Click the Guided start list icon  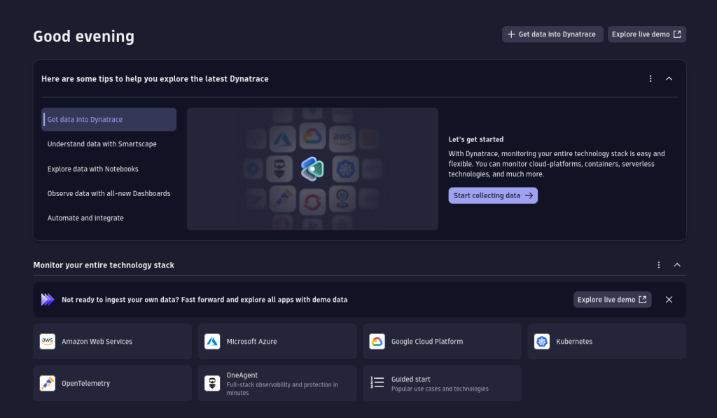coord(377,382)
